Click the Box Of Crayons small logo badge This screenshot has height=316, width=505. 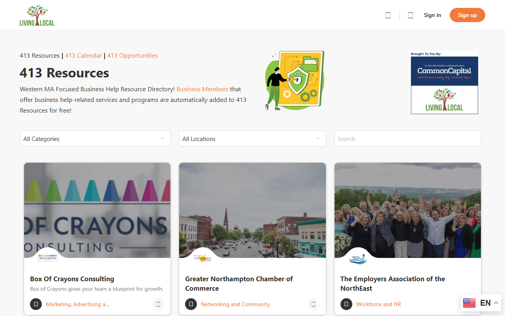click(x=48, y=258)
